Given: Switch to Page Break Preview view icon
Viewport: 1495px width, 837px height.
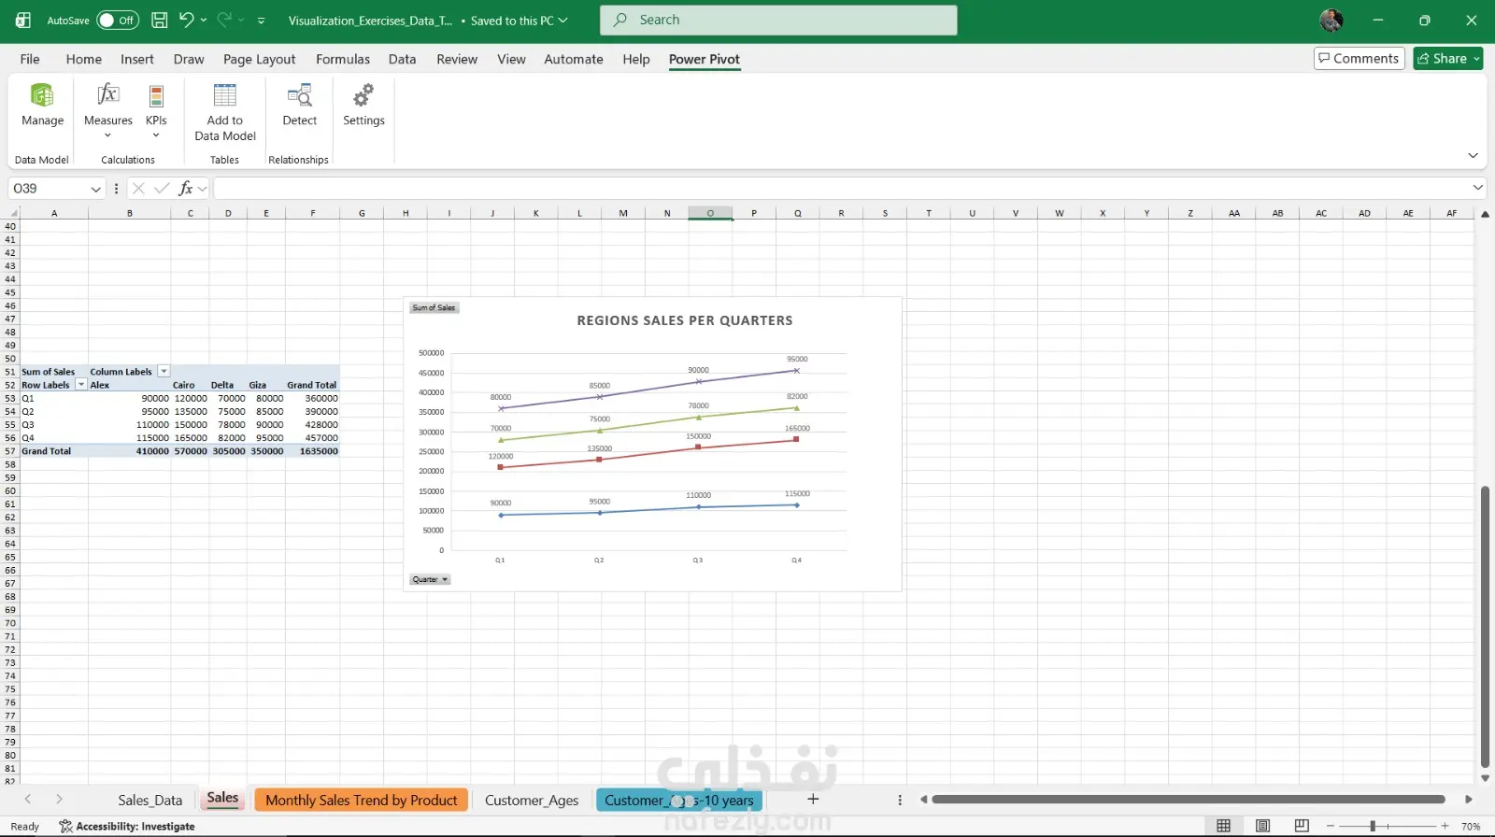Looking at the screenshot, I should coord(1302,826).
